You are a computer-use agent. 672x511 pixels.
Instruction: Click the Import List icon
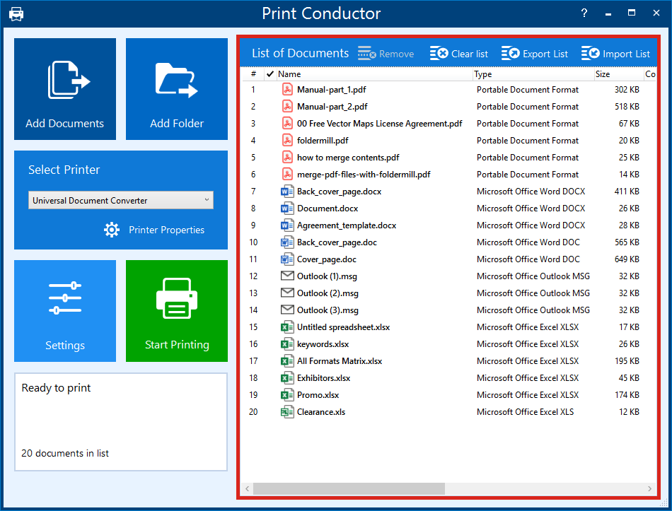pyautogui.click(x=590, y=54)
